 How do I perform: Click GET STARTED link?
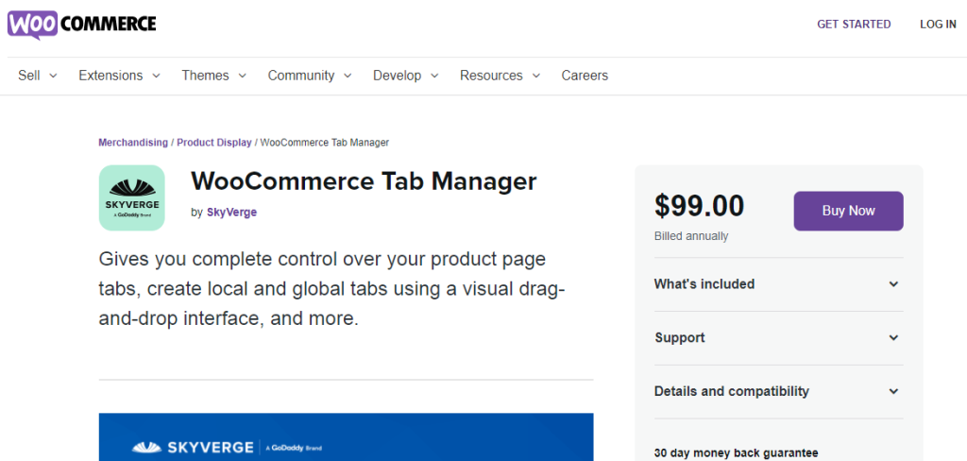854,24
